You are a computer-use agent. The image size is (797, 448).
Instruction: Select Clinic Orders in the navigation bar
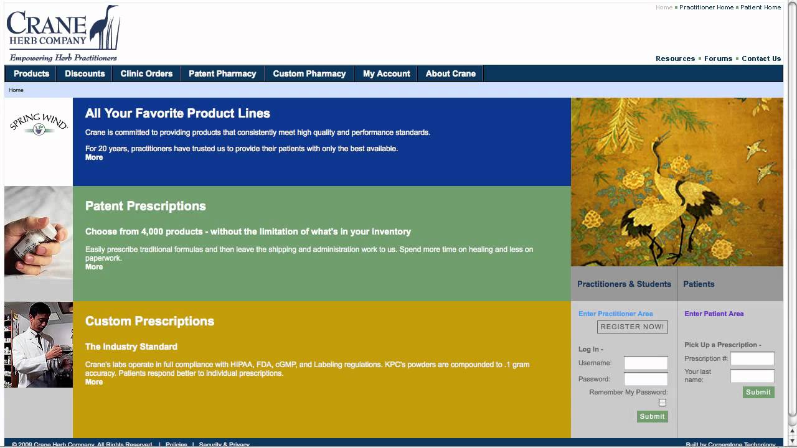coord(146,73)
